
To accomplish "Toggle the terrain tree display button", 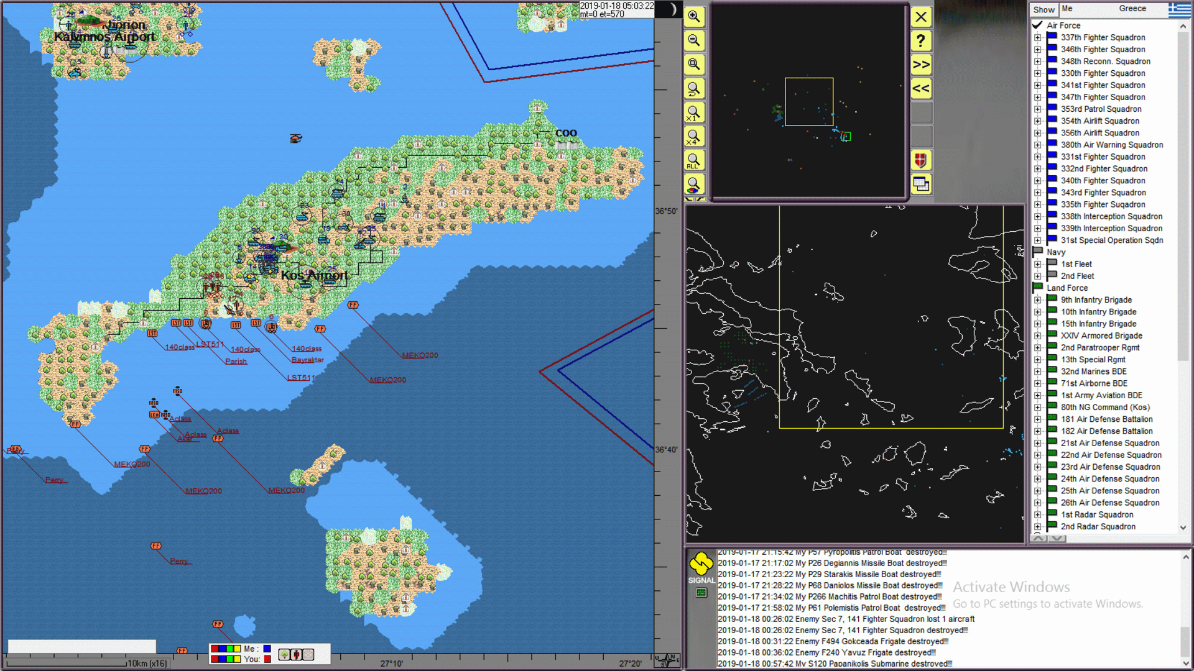I will click(284, 654).
